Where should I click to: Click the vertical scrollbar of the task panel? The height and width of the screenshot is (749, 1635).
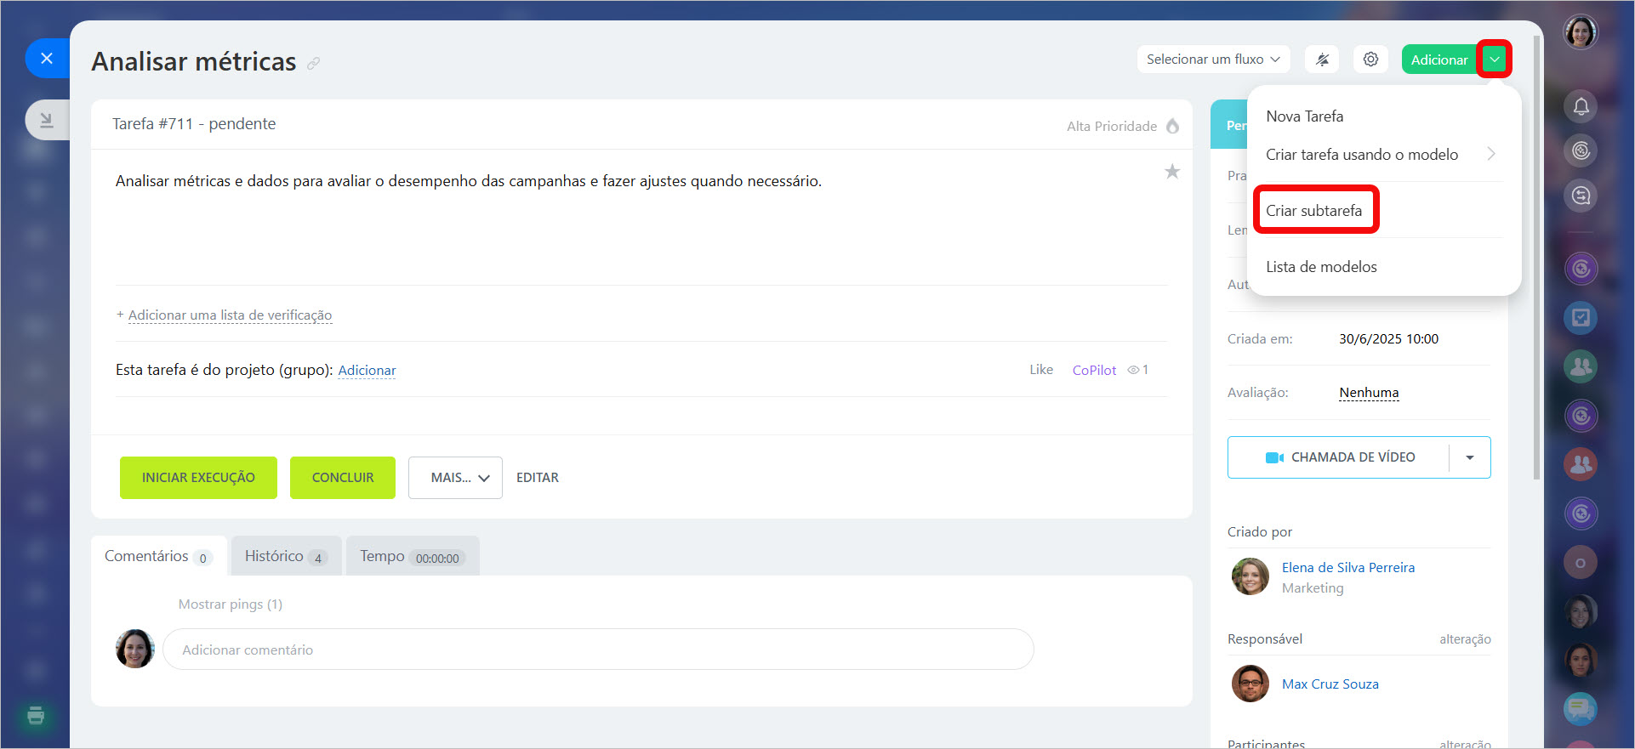(x=1536, y=258)
